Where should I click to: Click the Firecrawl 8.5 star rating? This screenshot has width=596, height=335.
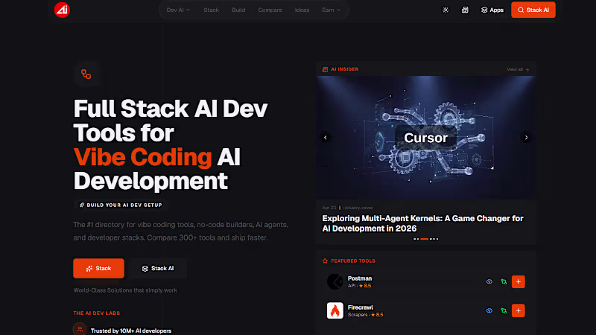pos(377,314)
